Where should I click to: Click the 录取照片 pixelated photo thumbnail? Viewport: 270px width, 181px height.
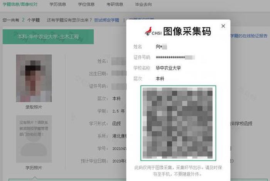[x=34, y=78]
